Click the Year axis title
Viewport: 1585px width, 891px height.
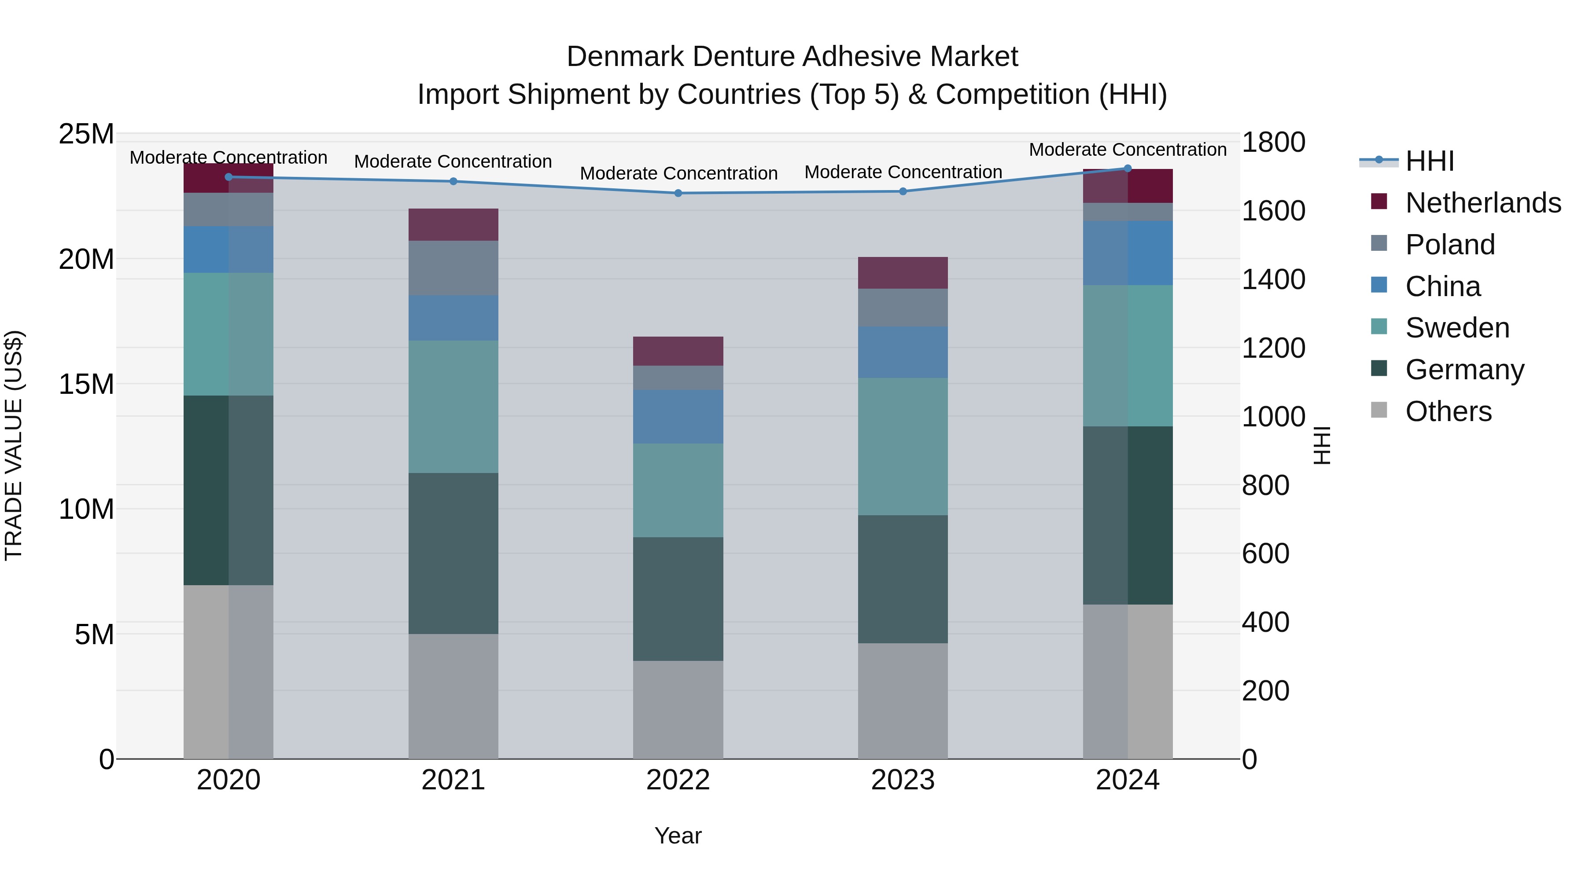point(678,836)
